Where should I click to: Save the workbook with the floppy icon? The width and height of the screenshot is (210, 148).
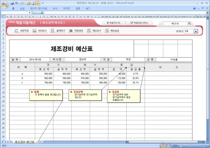point(12,3)
